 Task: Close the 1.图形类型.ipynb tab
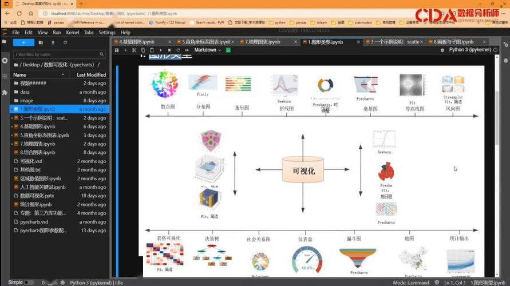tap(358, 42)
